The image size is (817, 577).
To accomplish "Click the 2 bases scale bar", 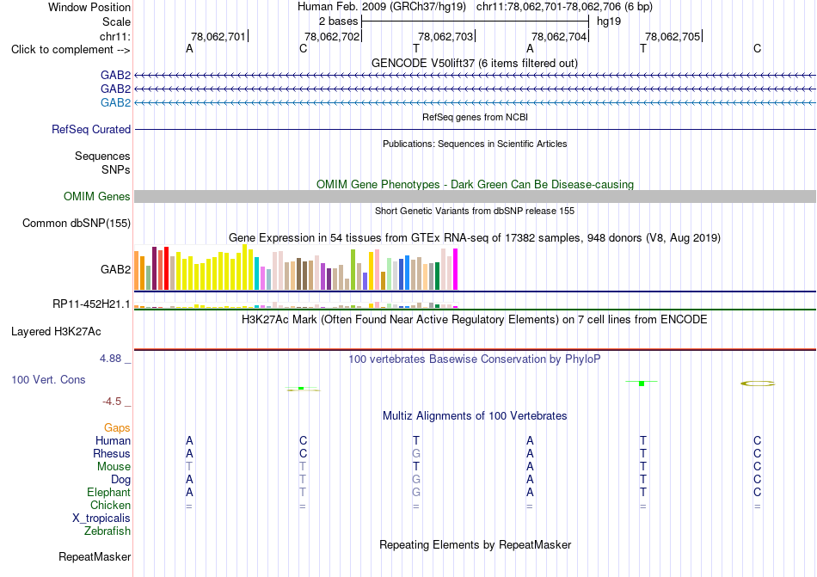I will click(x=475, y=21).
